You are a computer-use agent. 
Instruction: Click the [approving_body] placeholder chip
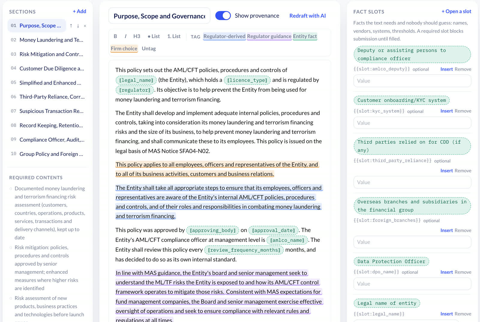(213, 230)
